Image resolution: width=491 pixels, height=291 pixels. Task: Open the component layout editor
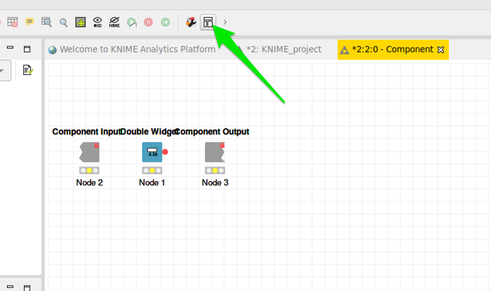pos(208,22)
